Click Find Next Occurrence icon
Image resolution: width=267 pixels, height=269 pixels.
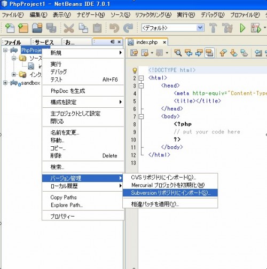(x=199, y=53)
